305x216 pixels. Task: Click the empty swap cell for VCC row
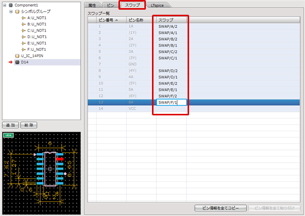coord(171,109)
